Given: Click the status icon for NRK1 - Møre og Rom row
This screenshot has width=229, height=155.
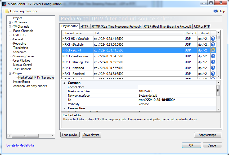Looking at the screenshot, I should click(213, 62).
